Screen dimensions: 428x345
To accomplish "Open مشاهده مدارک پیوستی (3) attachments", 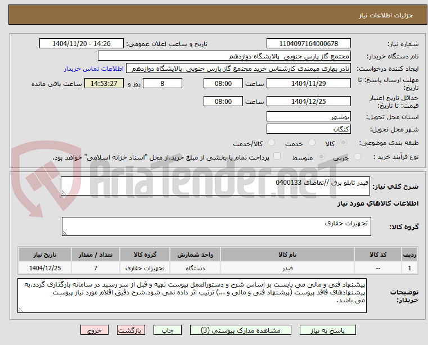I will coord(241,330).
